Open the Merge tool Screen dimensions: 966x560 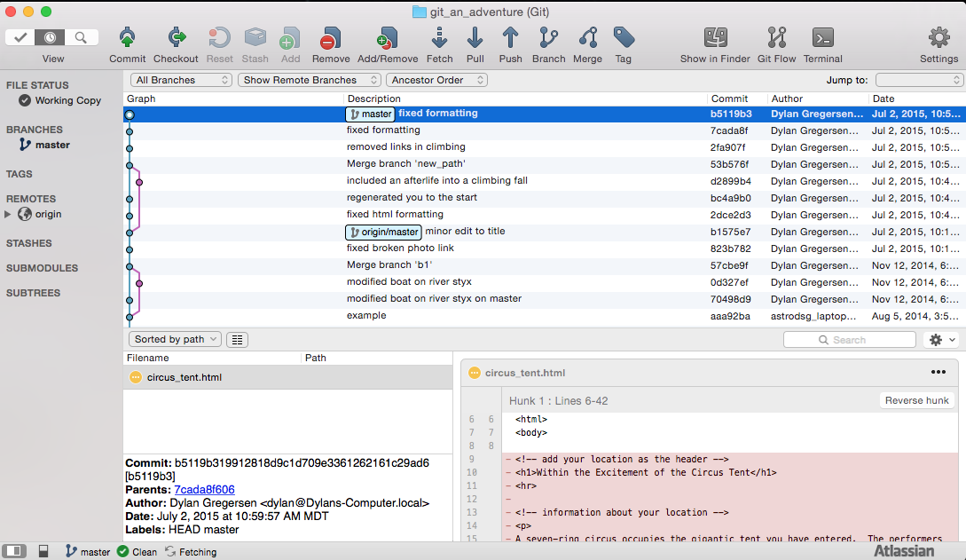tap(587, 45)
